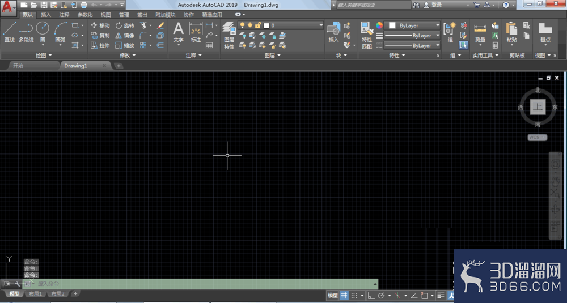Expand the Layers (图层) panel

tap(272, 56)
